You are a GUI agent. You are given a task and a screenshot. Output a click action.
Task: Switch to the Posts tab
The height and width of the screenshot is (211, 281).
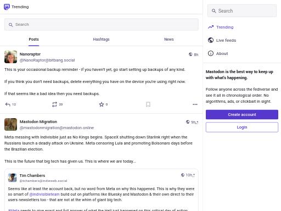click(33, 40)
